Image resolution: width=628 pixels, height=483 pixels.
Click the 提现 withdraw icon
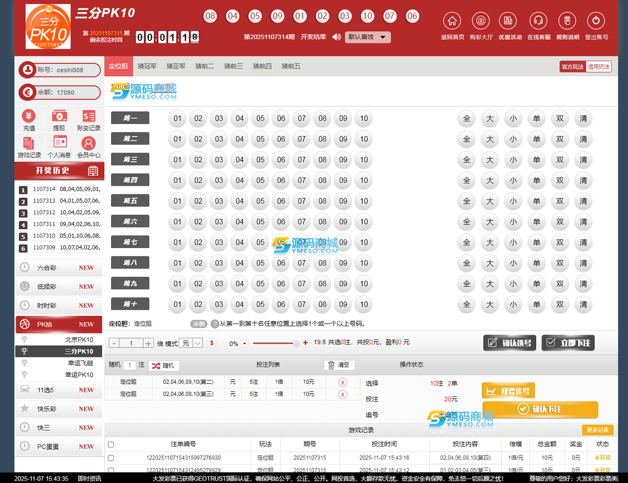(x=59, y=116)
